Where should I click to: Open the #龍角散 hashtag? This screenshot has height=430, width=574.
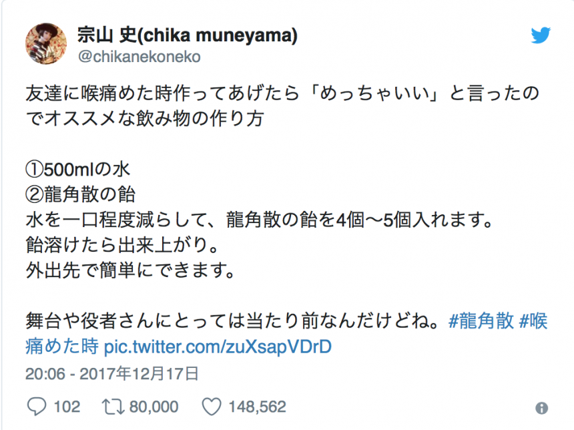[481, 320]
